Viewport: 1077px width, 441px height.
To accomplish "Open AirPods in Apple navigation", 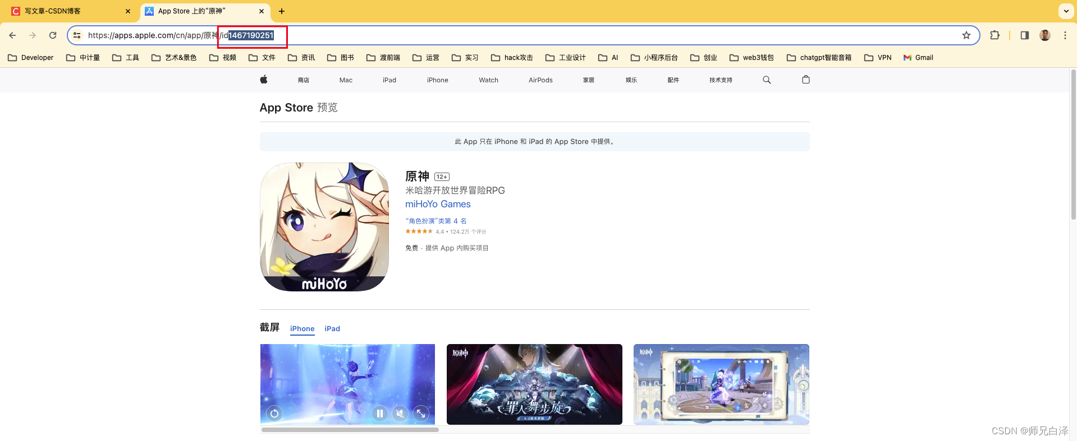I will click(x=540, y=80).
